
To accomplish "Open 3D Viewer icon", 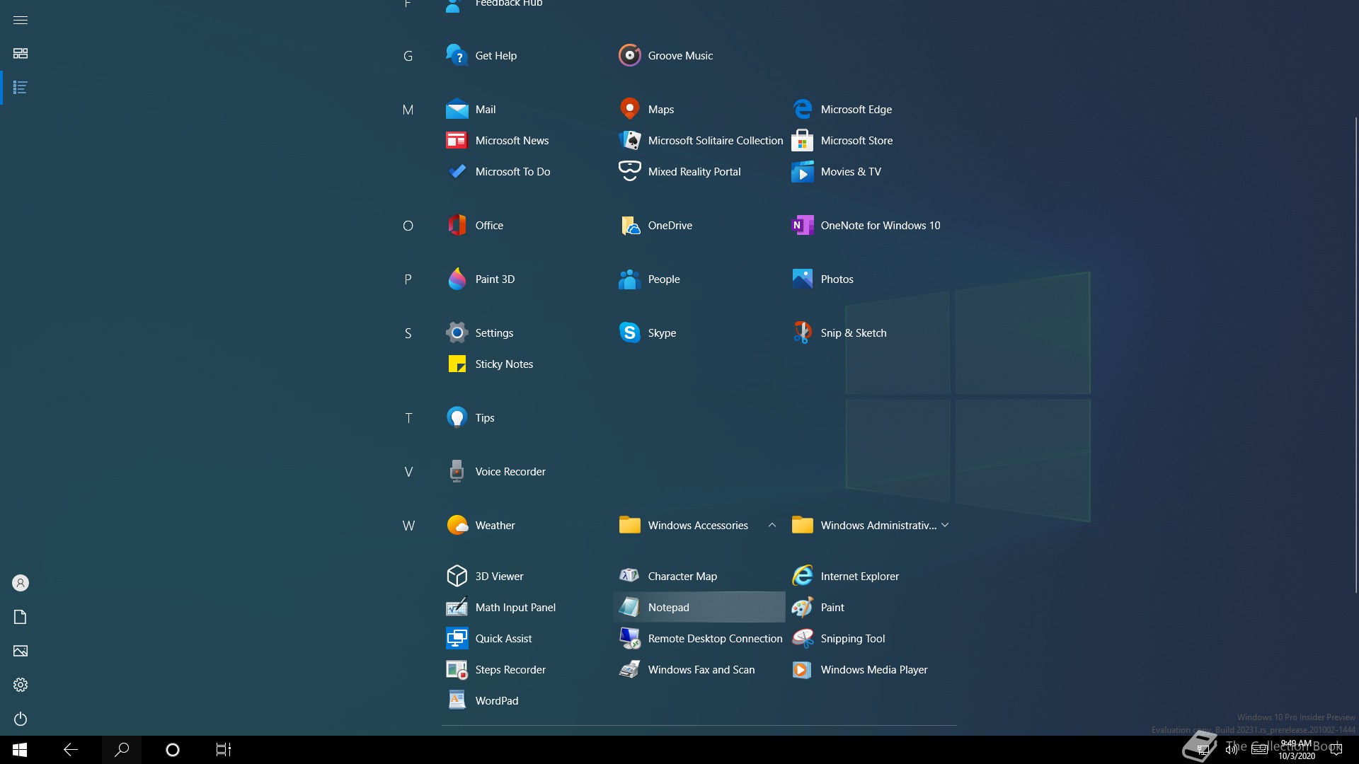I will click(457, 576).
